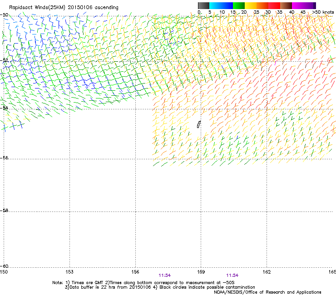The image size is (336, 295).
Task: Click the '10' label under the color legend
Action: pos(222,12)
